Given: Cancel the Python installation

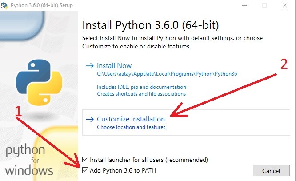Looking at the screenshot, I should click(x=271, y=171).
